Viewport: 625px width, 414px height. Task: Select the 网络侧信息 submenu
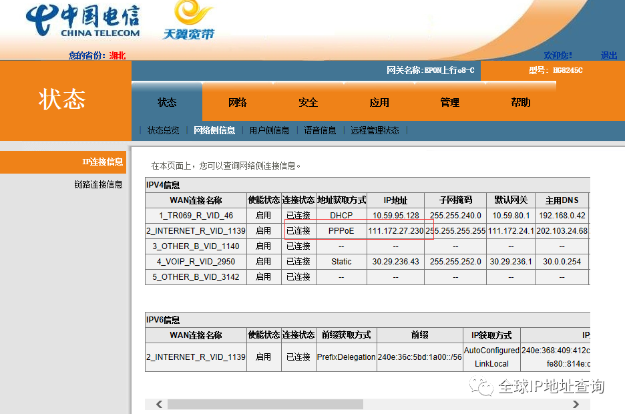[x=214, y=130]
